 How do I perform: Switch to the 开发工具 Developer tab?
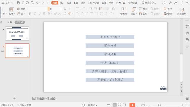[x=121, y=3]
